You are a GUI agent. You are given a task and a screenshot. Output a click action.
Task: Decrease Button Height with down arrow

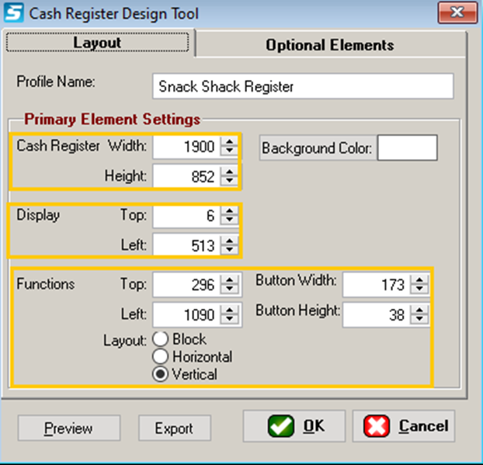coord(419,318)
